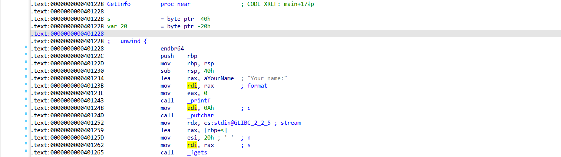Select highlighted rdi at address 401262
Screen dimensions: 561x157
[x=192, y=145]
